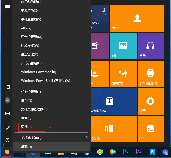Open the settings gear in Start sidebar

point(7,127)
